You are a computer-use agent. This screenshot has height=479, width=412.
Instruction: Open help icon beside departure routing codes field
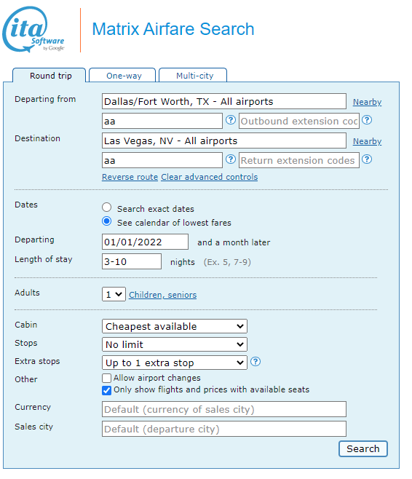(231, 120)
